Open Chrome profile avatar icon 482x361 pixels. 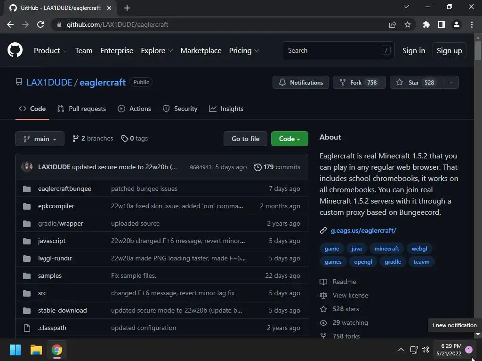[x=457, y=24]
